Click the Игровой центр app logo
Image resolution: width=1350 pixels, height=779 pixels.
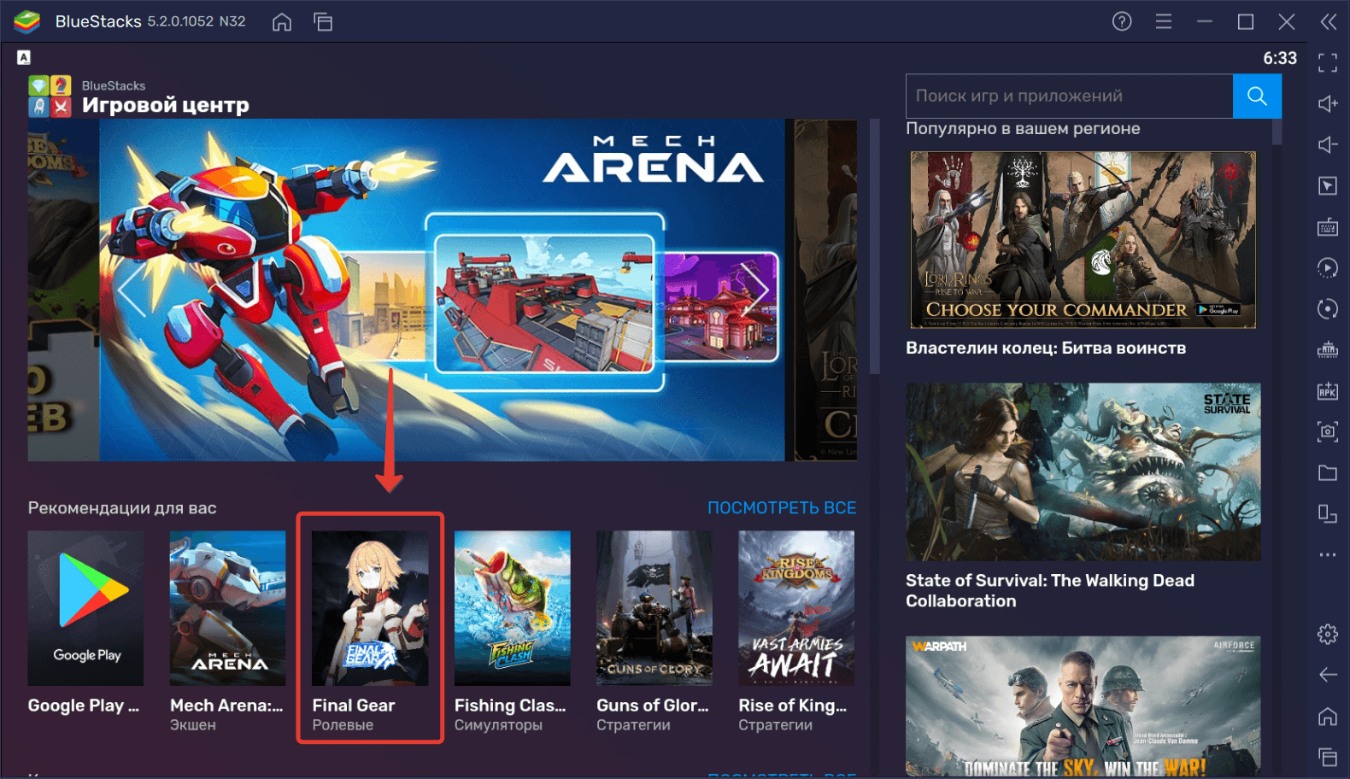click(50, 96)
